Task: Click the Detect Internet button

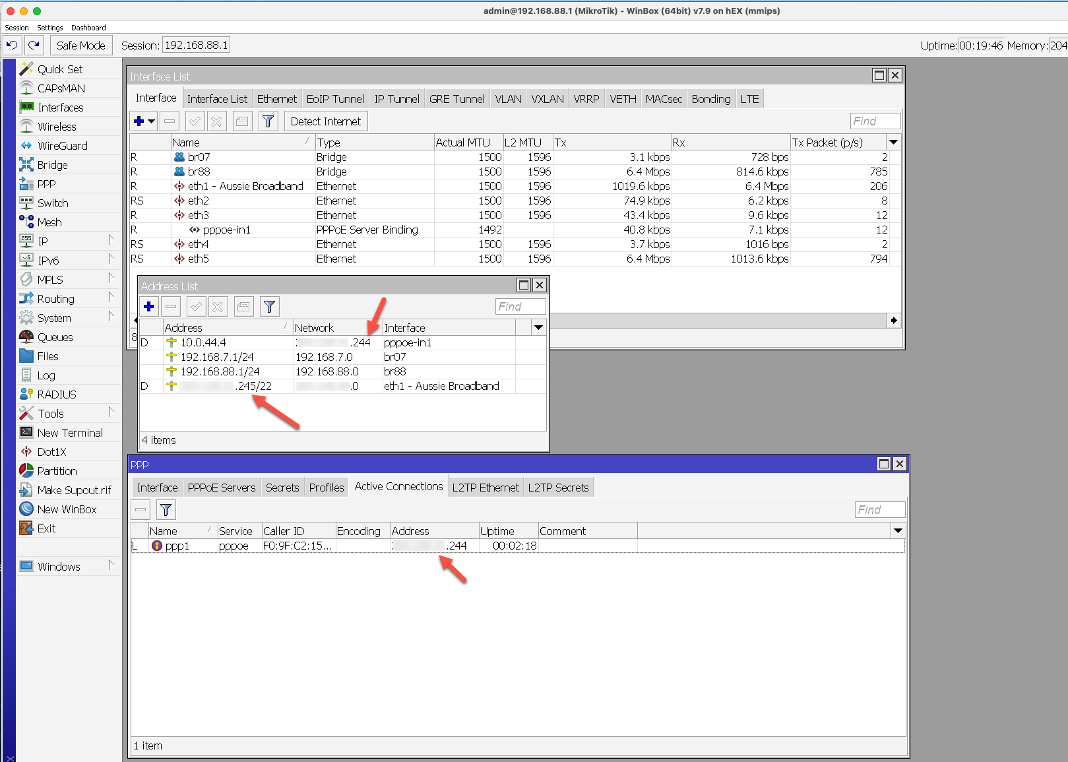Action: (x=325, y=121)
